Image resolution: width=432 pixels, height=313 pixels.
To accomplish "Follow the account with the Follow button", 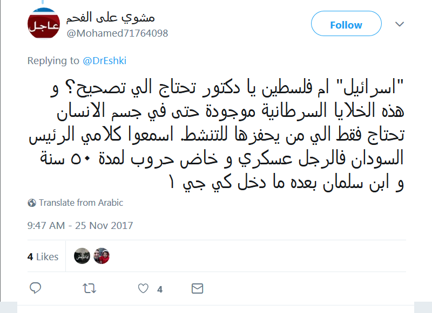I will point(346,25).
